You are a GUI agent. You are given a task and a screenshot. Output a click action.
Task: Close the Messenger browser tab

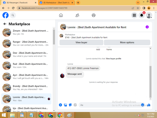35,3
